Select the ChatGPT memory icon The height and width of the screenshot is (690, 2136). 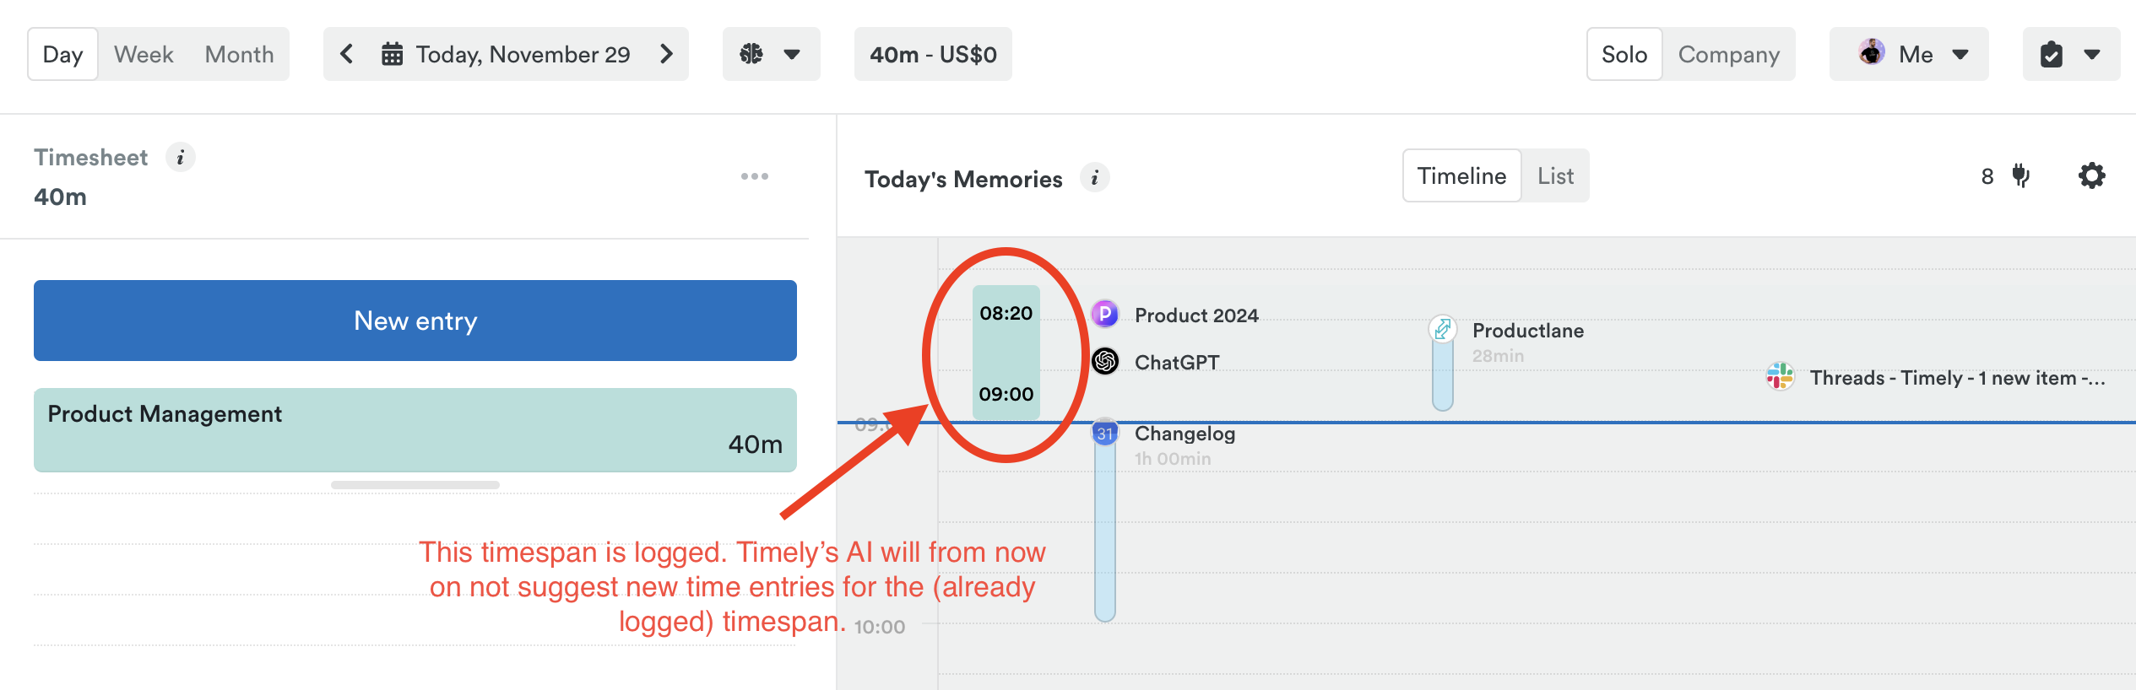coord(1105,362)
